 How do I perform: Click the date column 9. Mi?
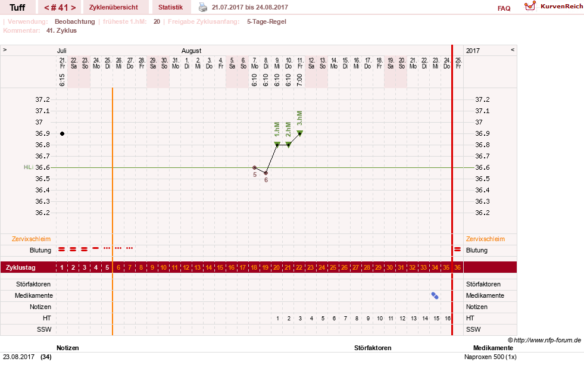277,63
